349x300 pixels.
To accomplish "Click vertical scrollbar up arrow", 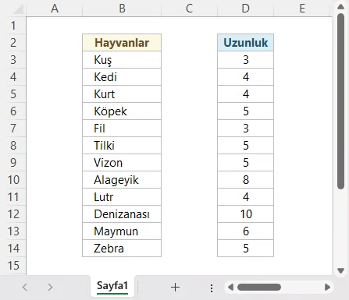I will pos(340,7).
